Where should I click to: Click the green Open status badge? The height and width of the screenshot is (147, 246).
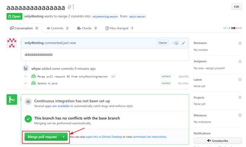[x=14, y=17]
